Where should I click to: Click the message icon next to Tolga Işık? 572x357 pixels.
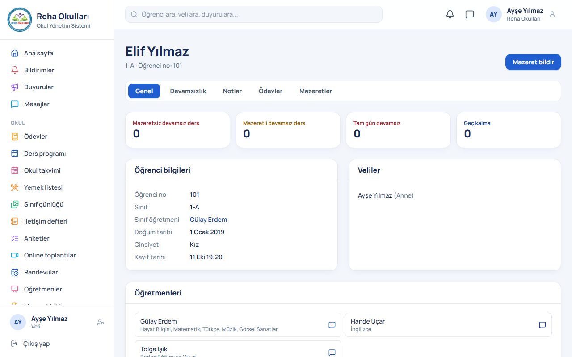(332, 353)
